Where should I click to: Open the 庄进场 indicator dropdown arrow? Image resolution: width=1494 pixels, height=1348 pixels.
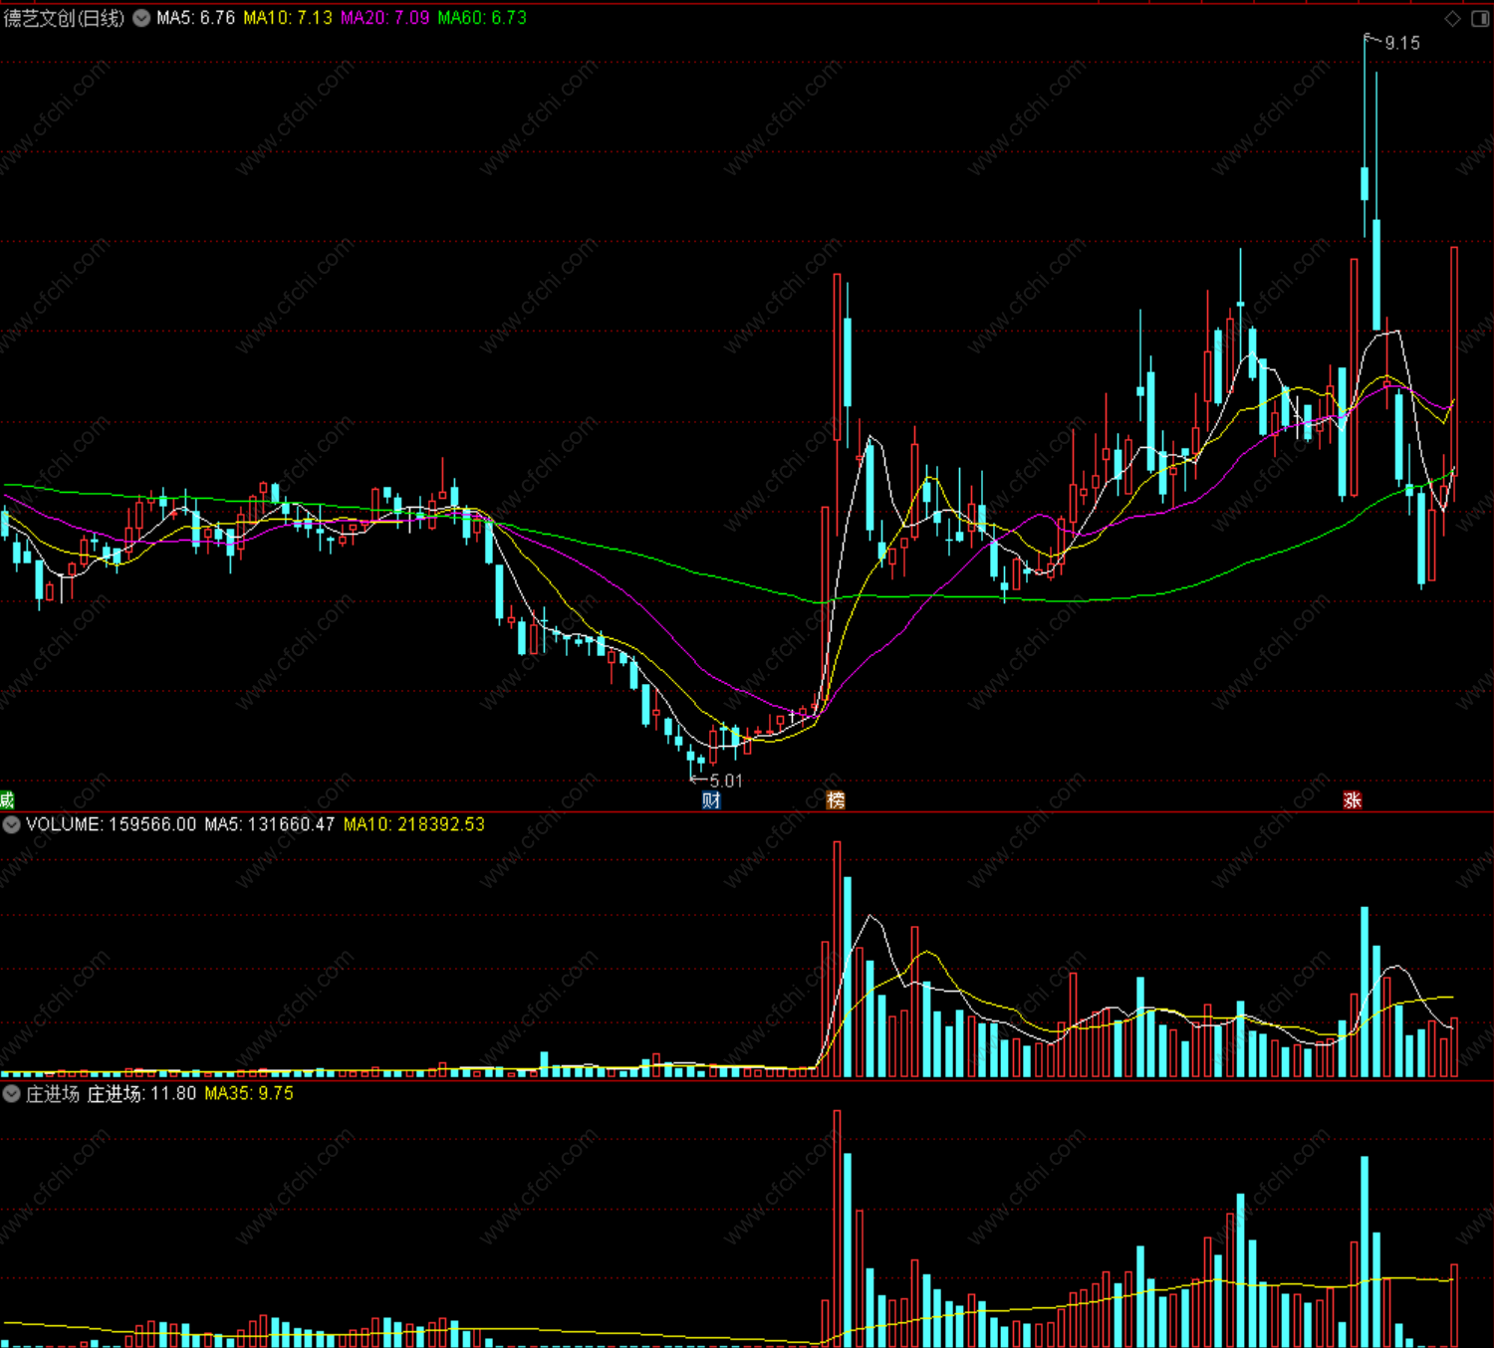[11, 1093]
